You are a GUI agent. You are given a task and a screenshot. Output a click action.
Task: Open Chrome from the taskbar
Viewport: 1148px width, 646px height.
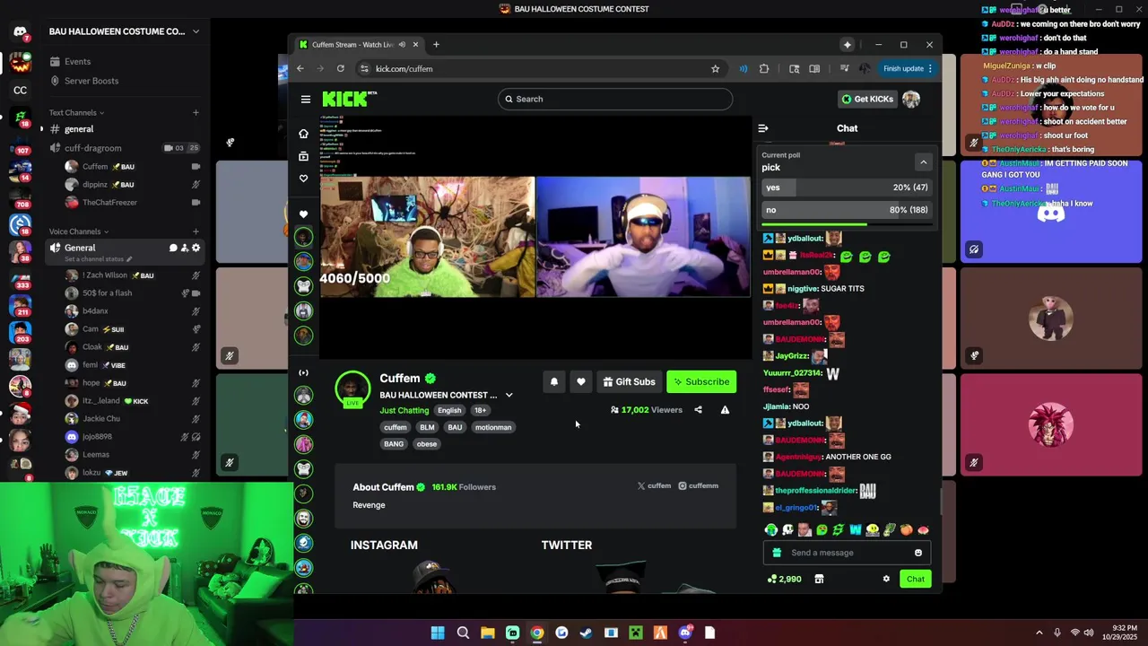(x=536, y=633)
